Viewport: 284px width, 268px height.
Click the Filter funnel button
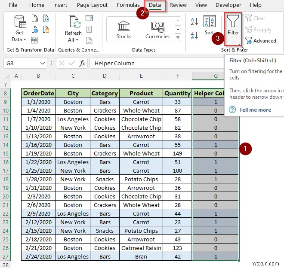(x=233, y=29)
